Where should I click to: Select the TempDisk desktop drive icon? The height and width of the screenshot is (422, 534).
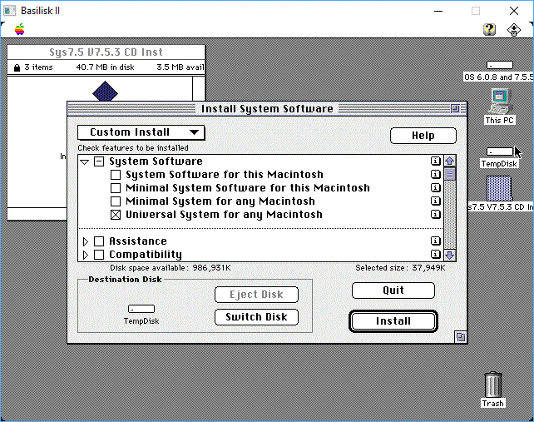click(x=499, y=151)
